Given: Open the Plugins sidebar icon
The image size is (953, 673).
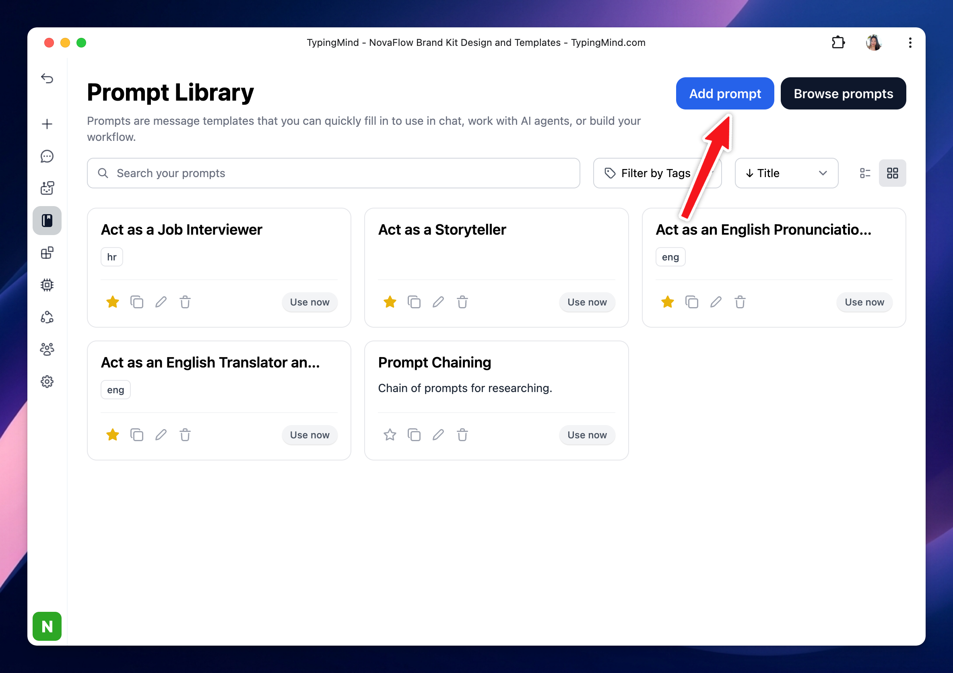Looking at the screenshot, I should click(47, 253).
